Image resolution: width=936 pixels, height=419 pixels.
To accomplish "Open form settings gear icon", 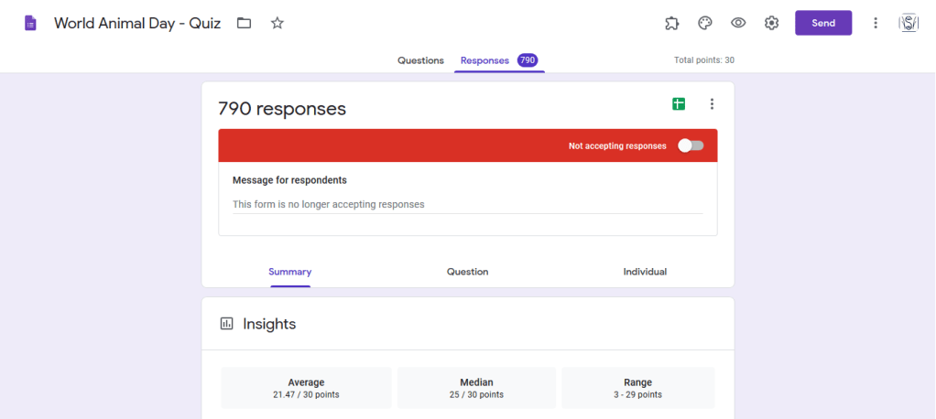I will coord(771,23).
